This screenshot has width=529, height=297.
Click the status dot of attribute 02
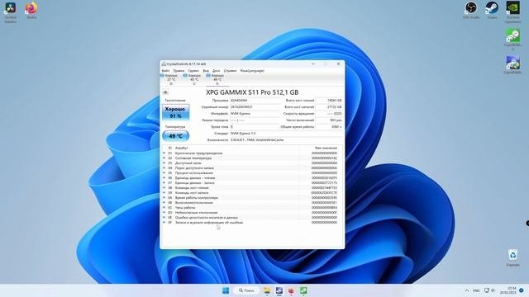point(164,158)
